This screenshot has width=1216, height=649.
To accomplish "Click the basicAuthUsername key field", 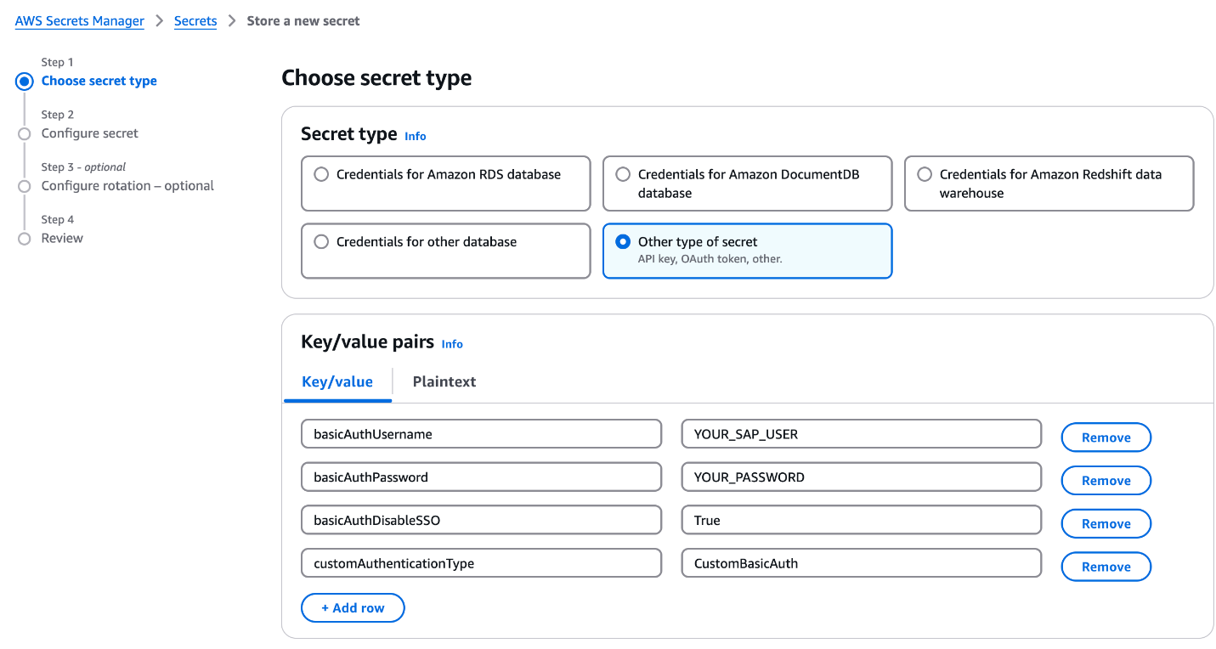I will [481, 434].
